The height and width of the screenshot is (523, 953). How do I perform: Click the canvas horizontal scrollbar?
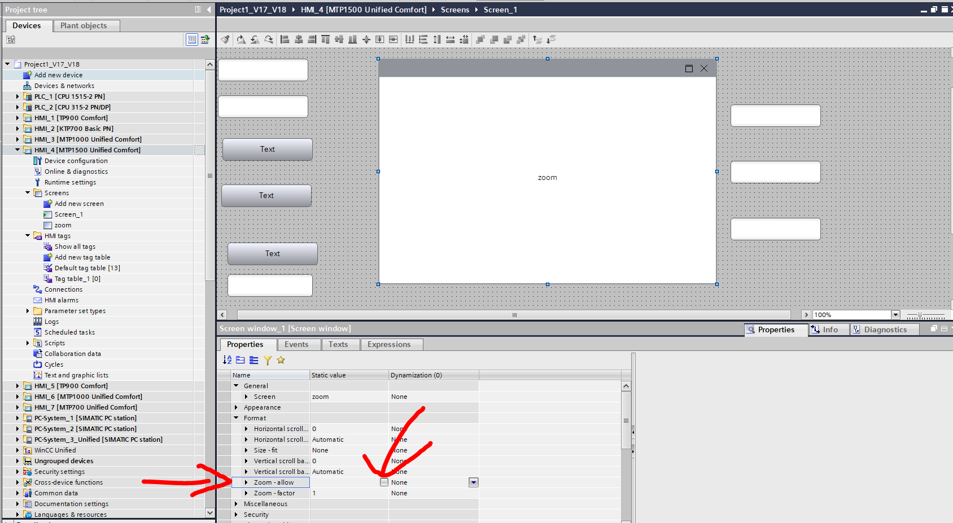(x=514, y=315)
